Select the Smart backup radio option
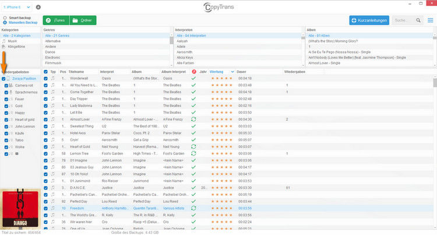The image size is (437, 235). click(5, 18)
